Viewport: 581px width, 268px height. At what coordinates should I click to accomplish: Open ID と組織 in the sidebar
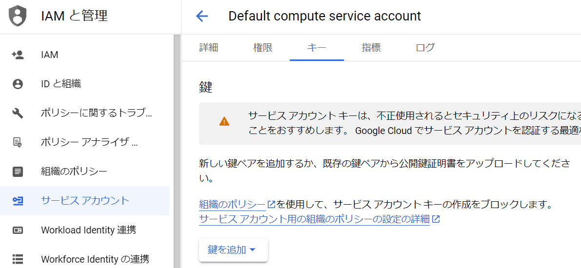point(84,84)
